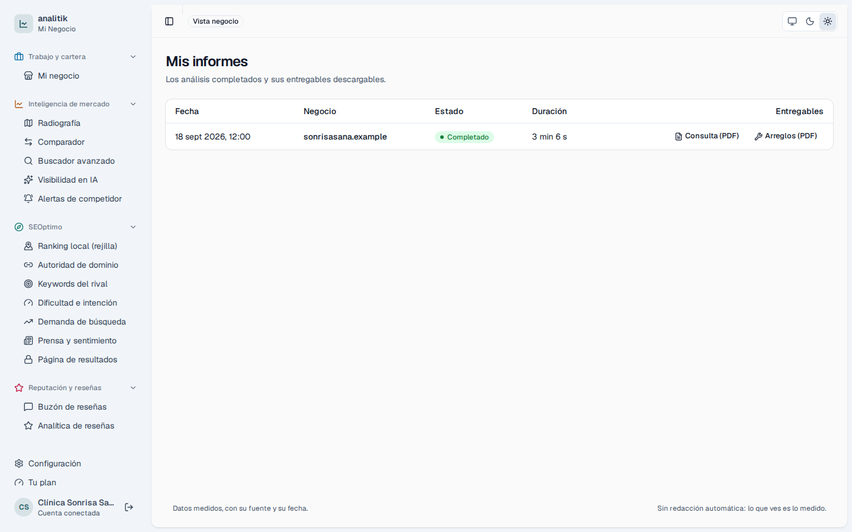The image size is (852, 532).
Task: Click the Vista negocio badge
Action: tap(215, 21)
